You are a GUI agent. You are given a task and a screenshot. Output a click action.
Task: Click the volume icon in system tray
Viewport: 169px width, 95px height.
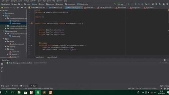pos(155,92)
